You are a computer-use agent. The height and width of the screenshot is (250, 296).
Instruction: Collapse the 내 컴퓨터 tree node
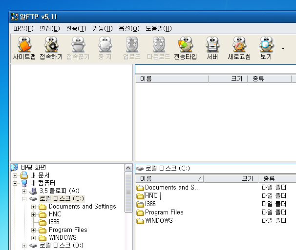(15, 183)
